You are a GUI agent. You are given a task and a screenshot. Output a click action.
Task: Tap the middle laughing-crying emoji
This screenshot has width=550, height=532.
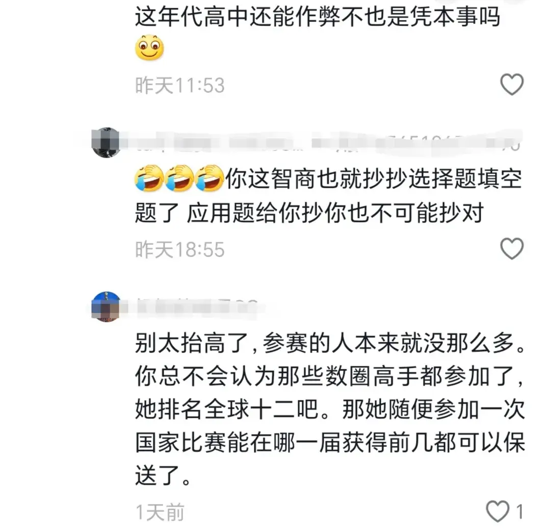tap(179, 178)
